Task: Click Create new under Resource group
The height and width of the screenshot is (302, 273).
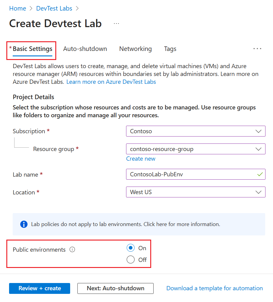Action: click(x=141, y=159)
